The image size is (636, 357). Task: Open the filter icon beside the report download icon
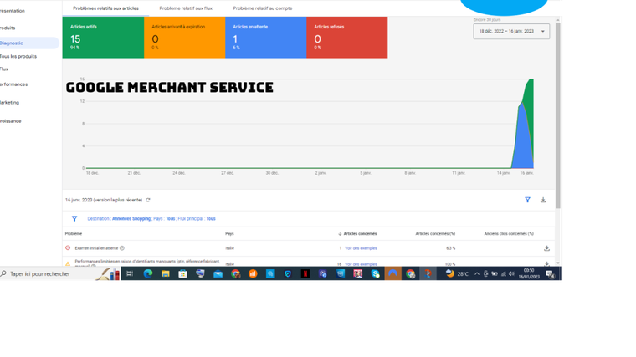tap(527, 200)
